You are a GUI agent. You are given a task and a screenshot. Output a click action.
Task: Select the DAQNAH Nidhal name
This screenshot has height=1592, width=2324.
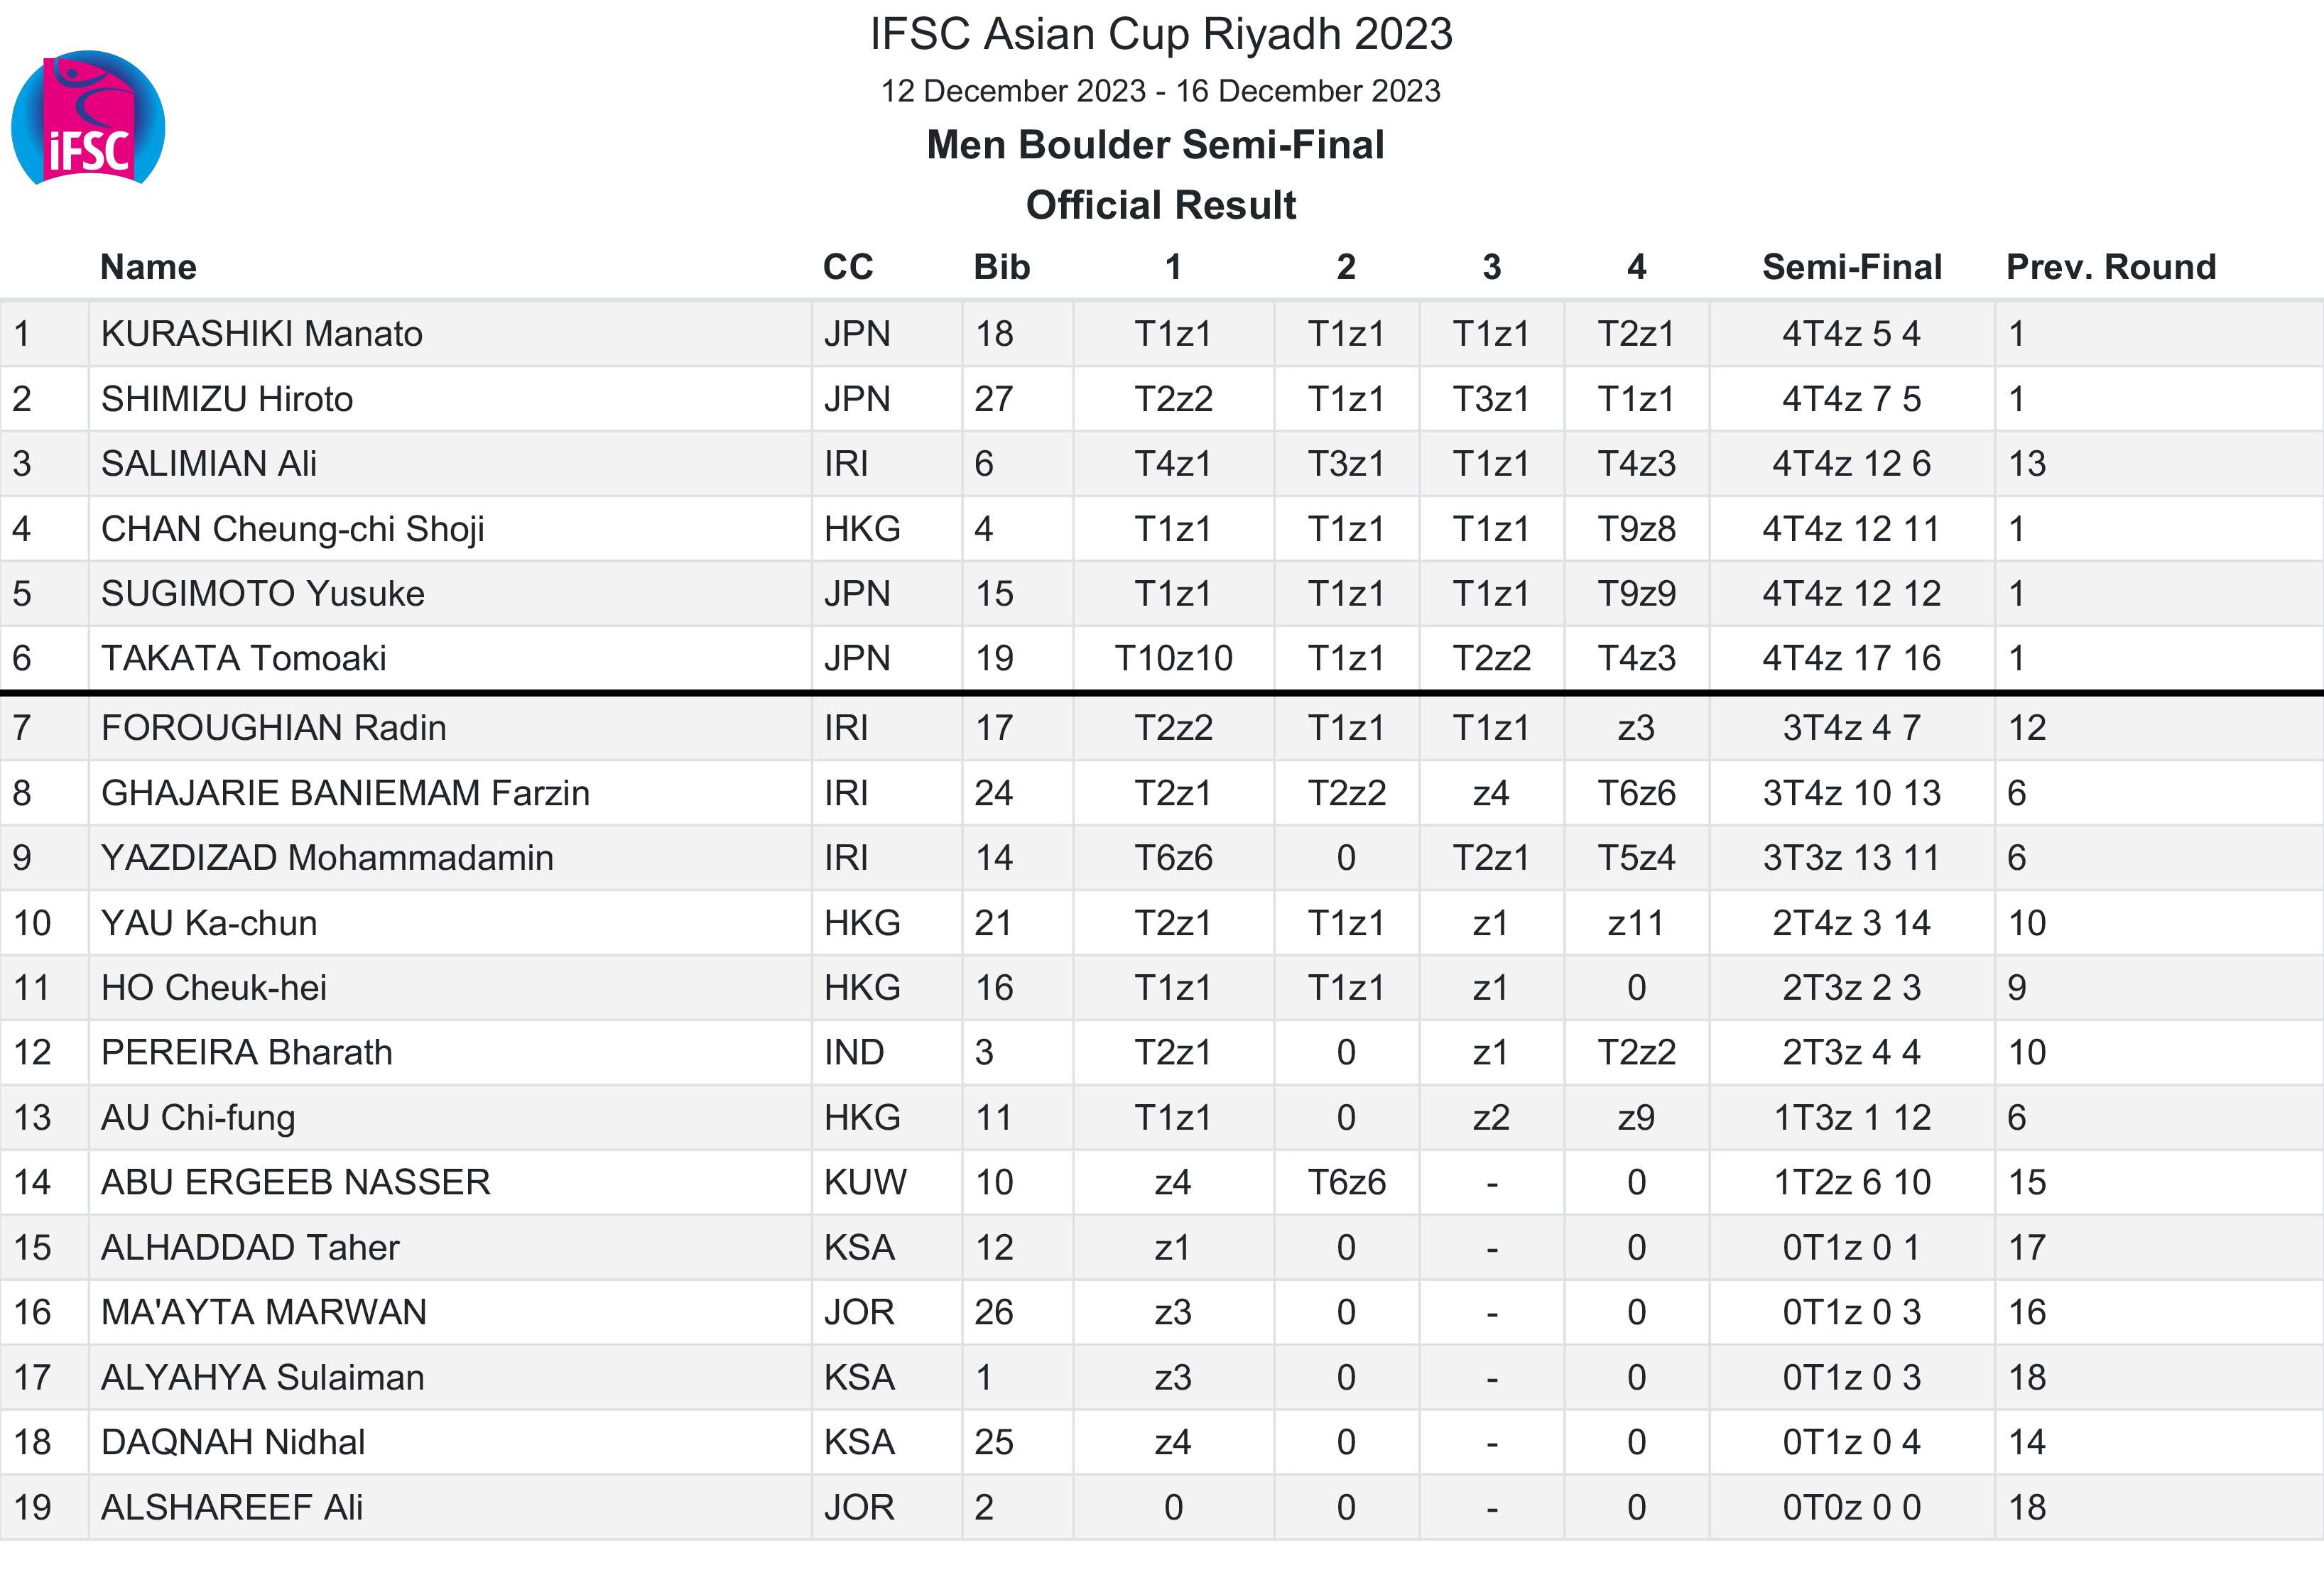[x=233, y=1442]
